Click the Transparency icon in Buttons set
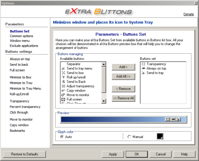 143,64
